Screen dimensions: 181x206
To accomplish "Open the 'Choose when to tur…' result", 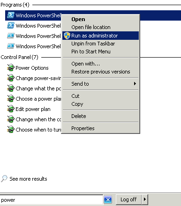I will pyautogui.click(x=34, y=130).
